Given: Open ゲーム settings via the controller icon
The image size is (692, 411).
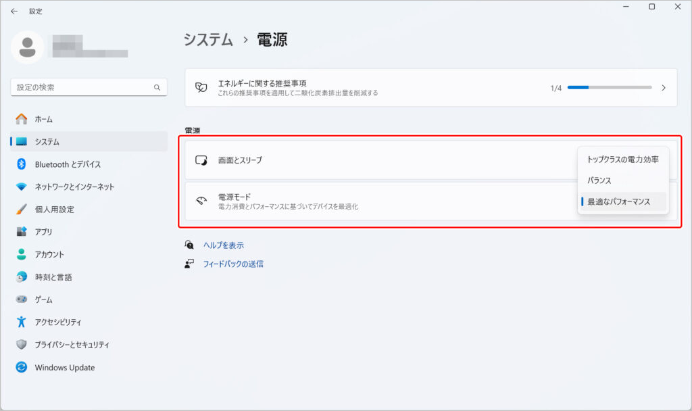Looking at the screenshot, I should click(x=22, y=299).
